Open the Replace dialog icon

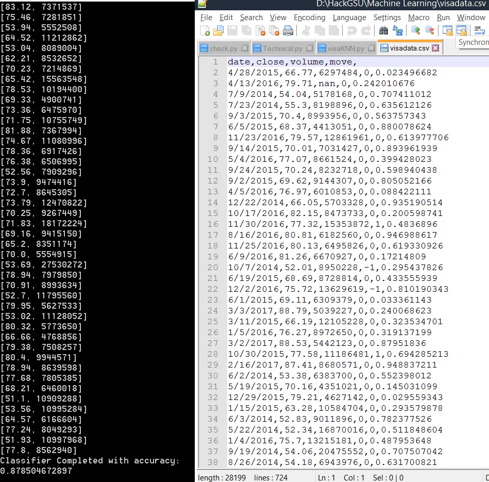pyautogui.click(x=398, y=30)
